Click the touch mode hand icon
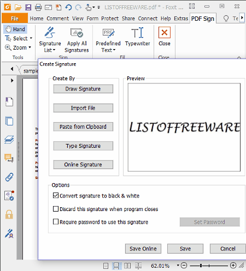Image resolution: width=246 pixels, height=271 pixels. click(x=89, y=8)
